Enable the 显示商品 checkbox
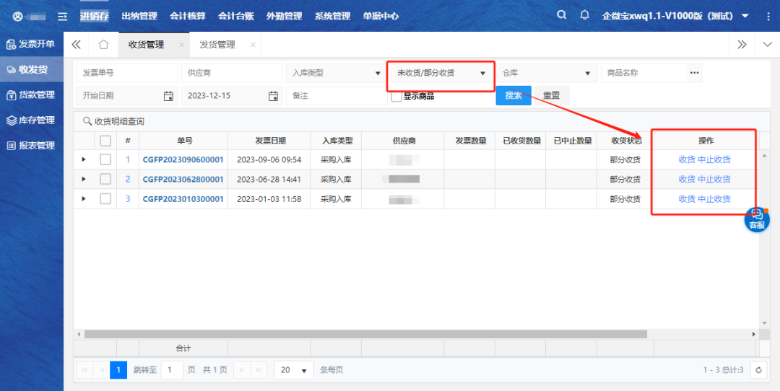This screenshot has width=780, height=391. pos(396,97)
